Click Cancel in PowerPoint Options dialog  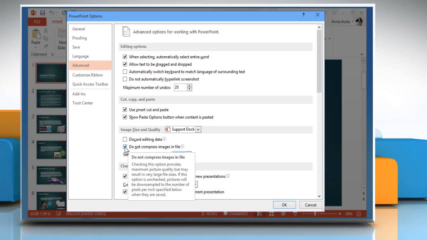tap(311, 205)
